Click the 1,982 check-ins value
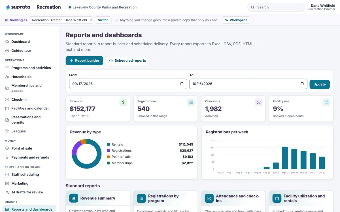 [x=213, y=109]
